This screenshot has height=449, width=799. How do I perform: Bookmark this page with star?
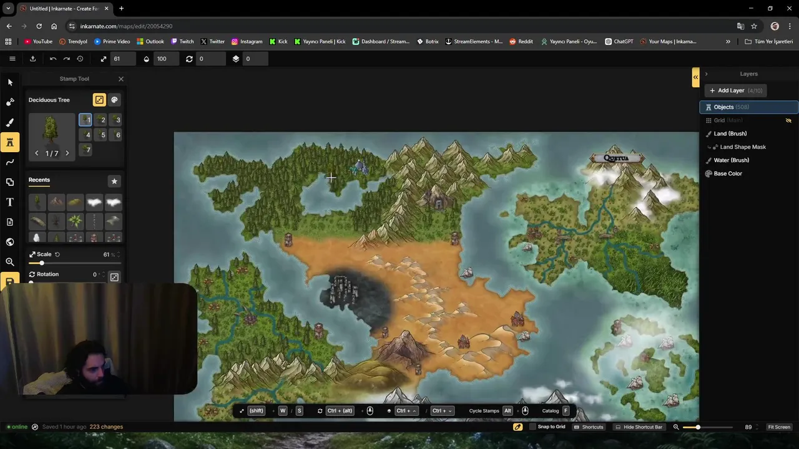754,26
